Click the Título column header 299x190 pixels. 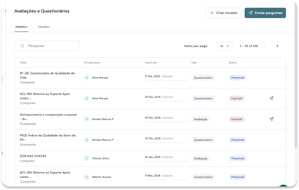pyautogui.click(x=23, y=63)
